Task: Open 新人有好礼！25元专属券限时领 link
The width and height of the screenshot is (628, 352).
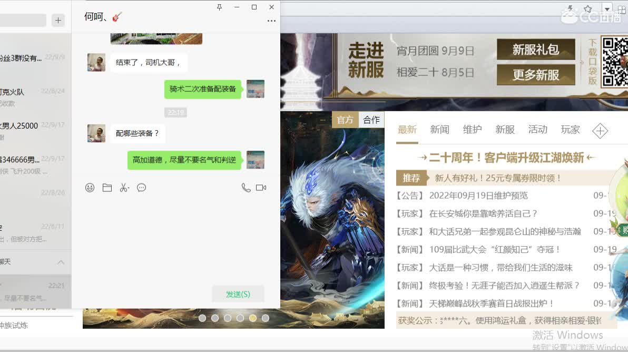Action: (x=498, y=178)
